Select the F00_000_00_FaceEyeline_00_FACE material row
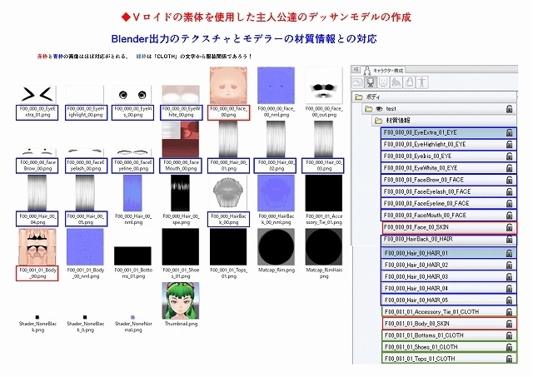The width and height of the screenshot is (533, 377). [449, 203]
